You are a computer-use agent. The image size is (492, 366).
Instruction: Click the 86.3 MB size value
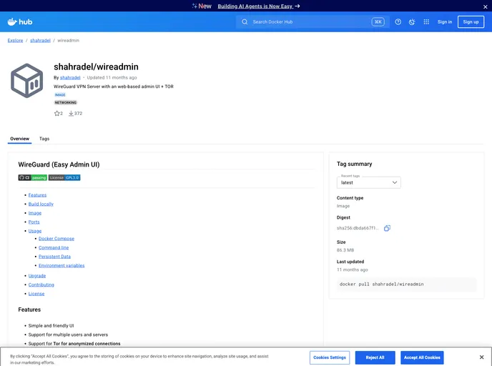[345, 250]
